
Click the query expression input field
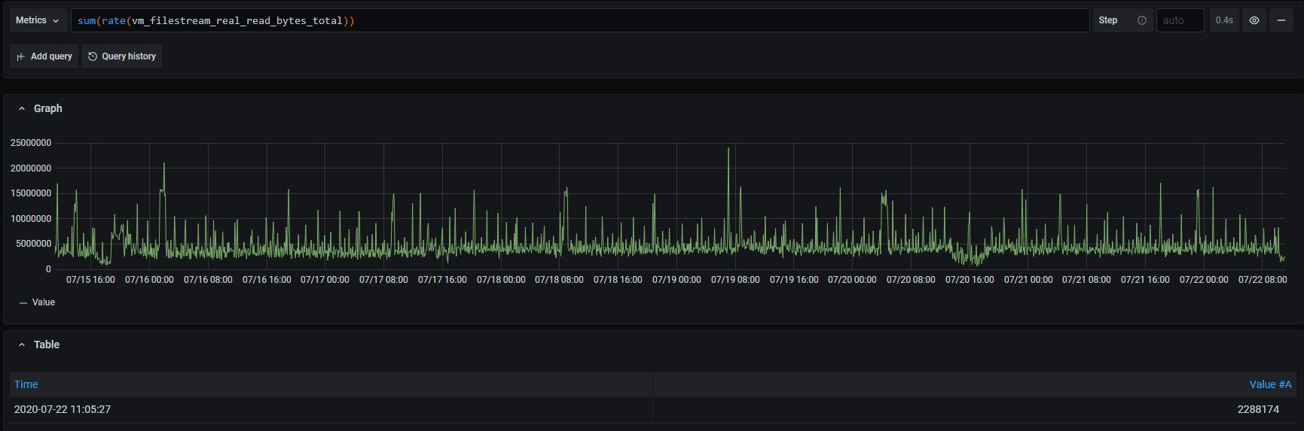point(580,20)
